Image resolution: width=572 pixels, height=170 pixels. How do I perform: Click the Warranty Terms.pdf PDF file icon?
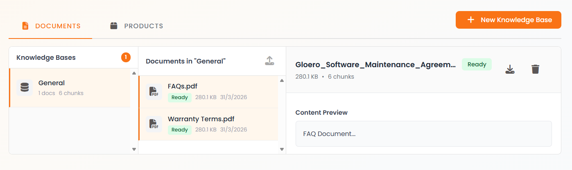coord(154,124)
